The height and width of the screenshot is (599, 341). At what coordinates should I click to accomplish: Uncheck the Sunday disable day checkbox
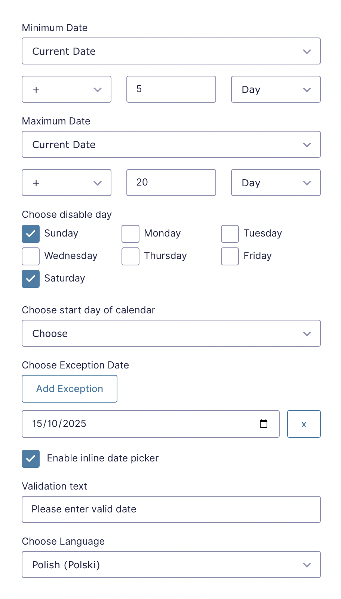point(31,234)
